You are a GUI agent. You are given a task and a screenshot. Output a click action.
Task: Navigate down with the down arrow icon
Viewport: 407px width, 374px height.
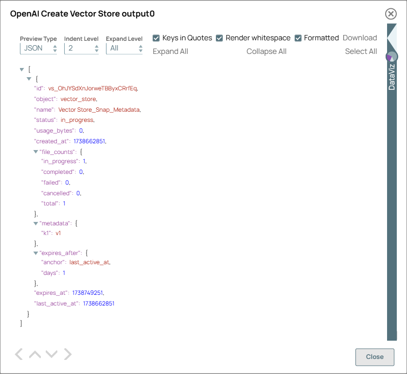[51, 354]
